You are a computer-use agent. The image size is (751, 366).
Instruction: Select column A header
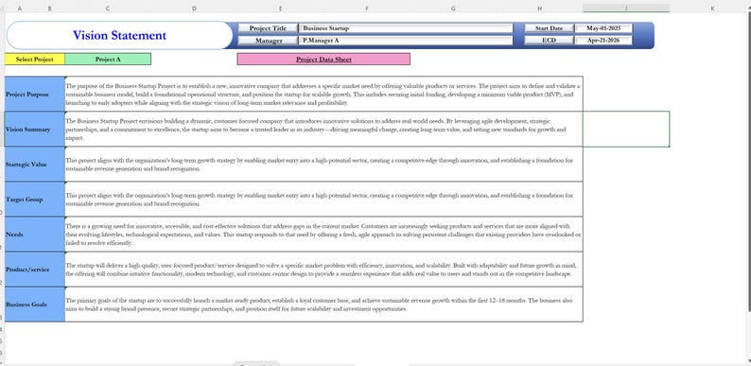pyautogui.click(x=20, y=9)
